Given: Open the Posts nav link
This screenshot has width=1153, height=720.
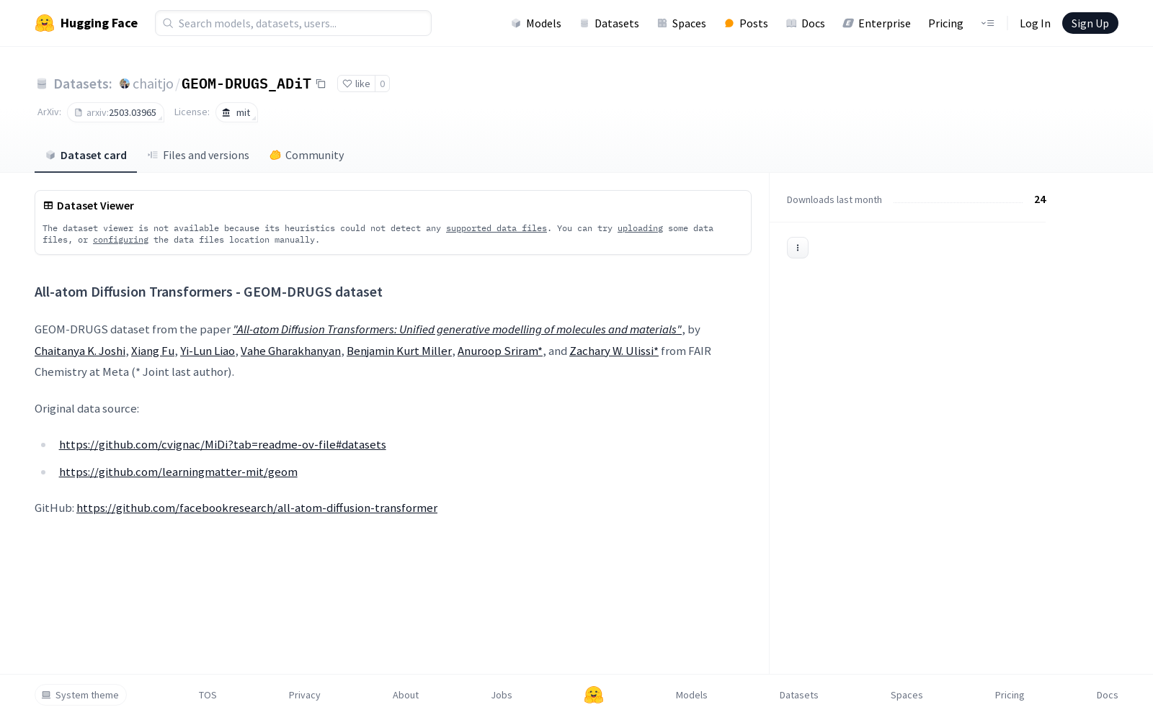Looking at the screenshot, I should tap(747, 23).
